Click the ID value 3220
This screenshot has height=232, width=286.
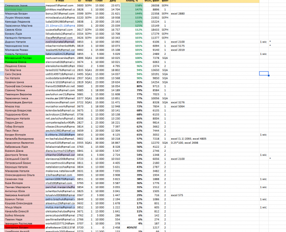pyautogui.click(x=80, y=18)
